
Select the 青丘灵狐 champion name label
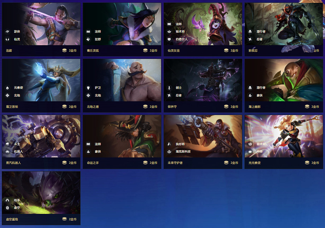coord(93,50)
